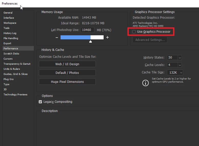Click the Huge Pixel Dimensions button
This screenshot has height=146, width=199.
tap(67, 82)
